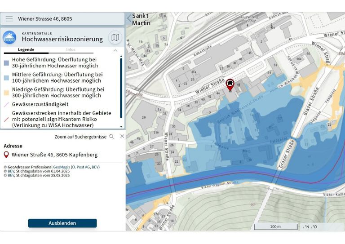This screenshot has width=345, height=244.
Task: Collapse the side panel with the left arrow
Action: click(129, 18)
